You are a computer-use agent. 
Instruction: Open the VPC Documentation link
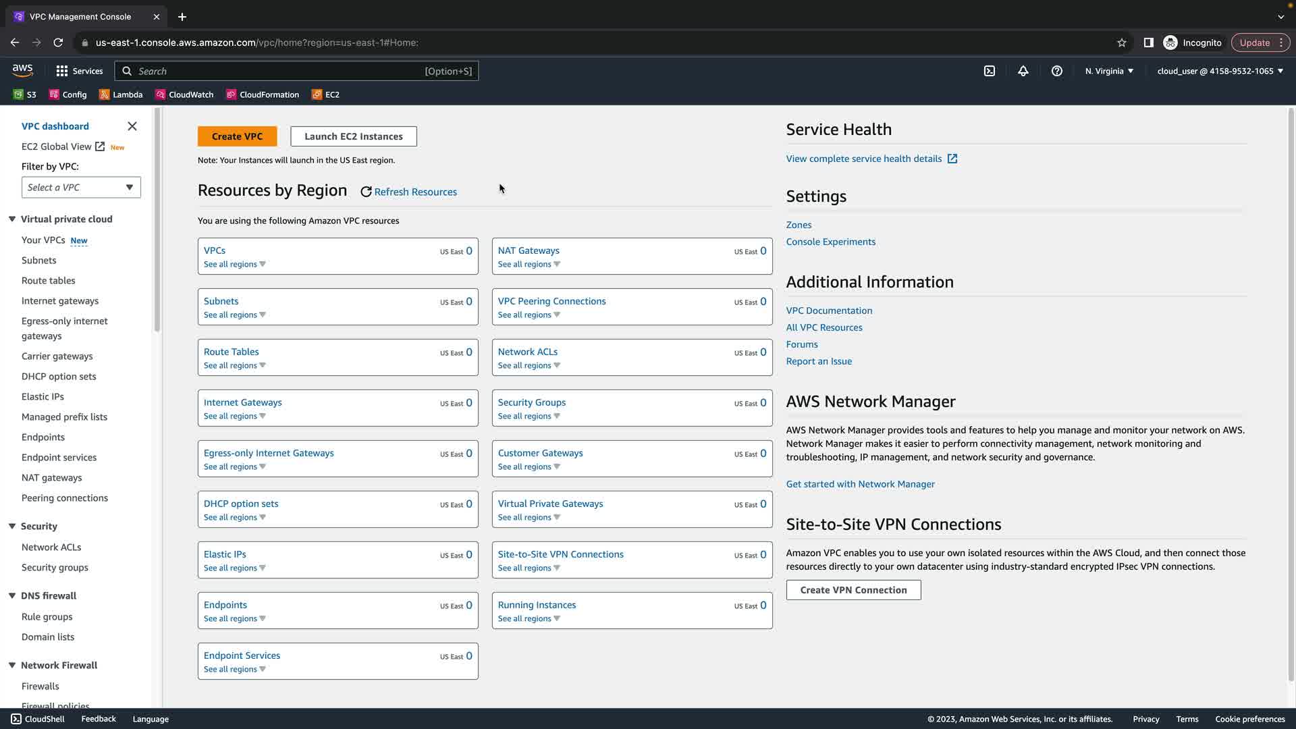[829, 310]
